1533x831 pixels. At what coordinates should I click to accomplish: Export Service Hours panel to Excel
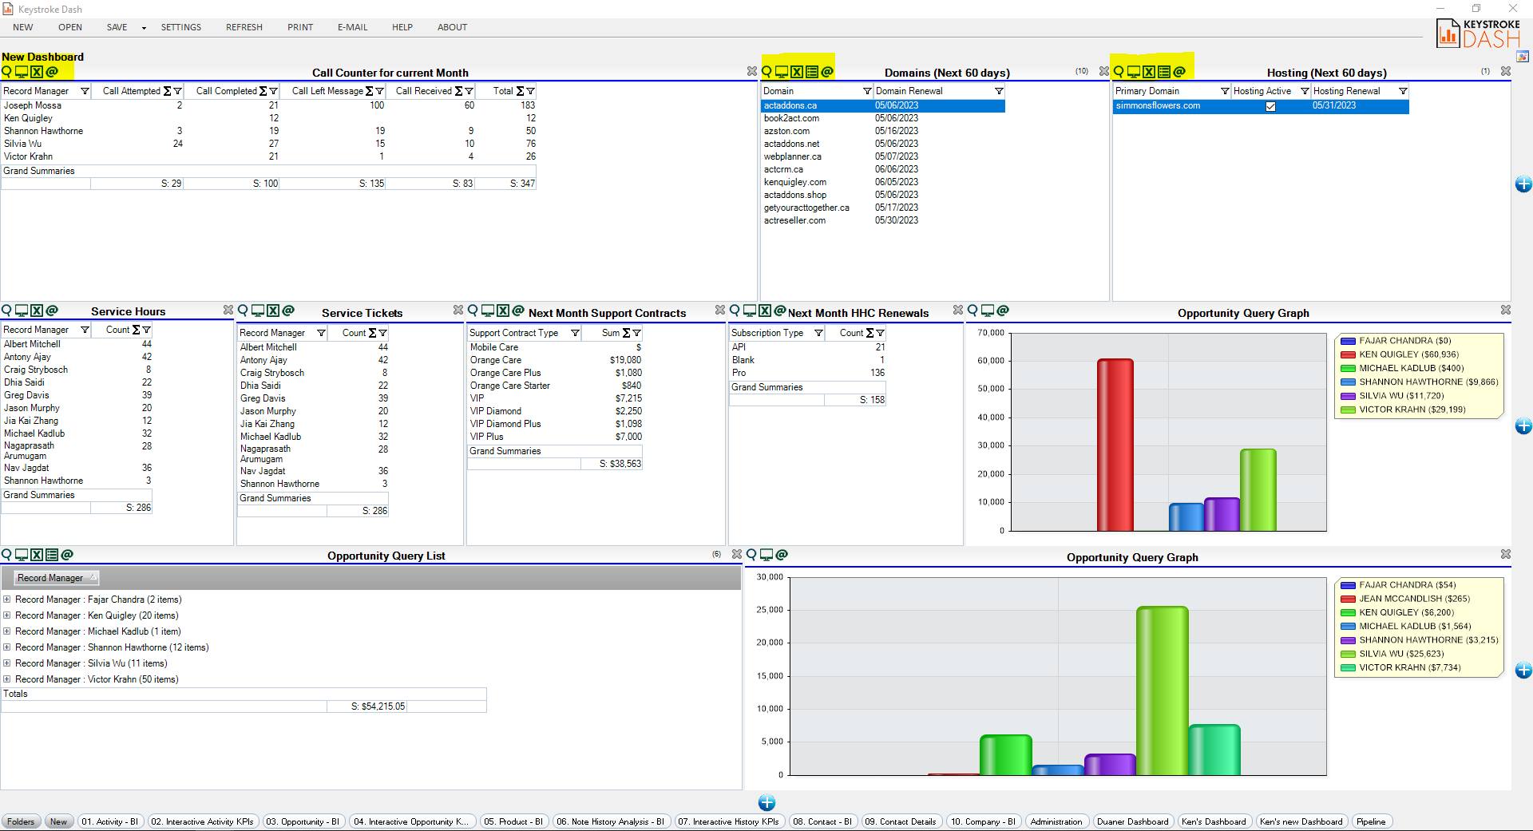coord(37,311)
